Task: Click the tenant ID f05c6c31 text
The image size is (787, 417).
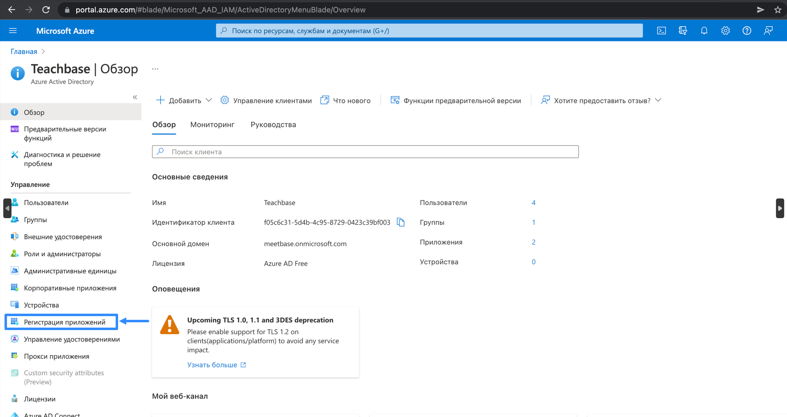Action: (327, 222)
